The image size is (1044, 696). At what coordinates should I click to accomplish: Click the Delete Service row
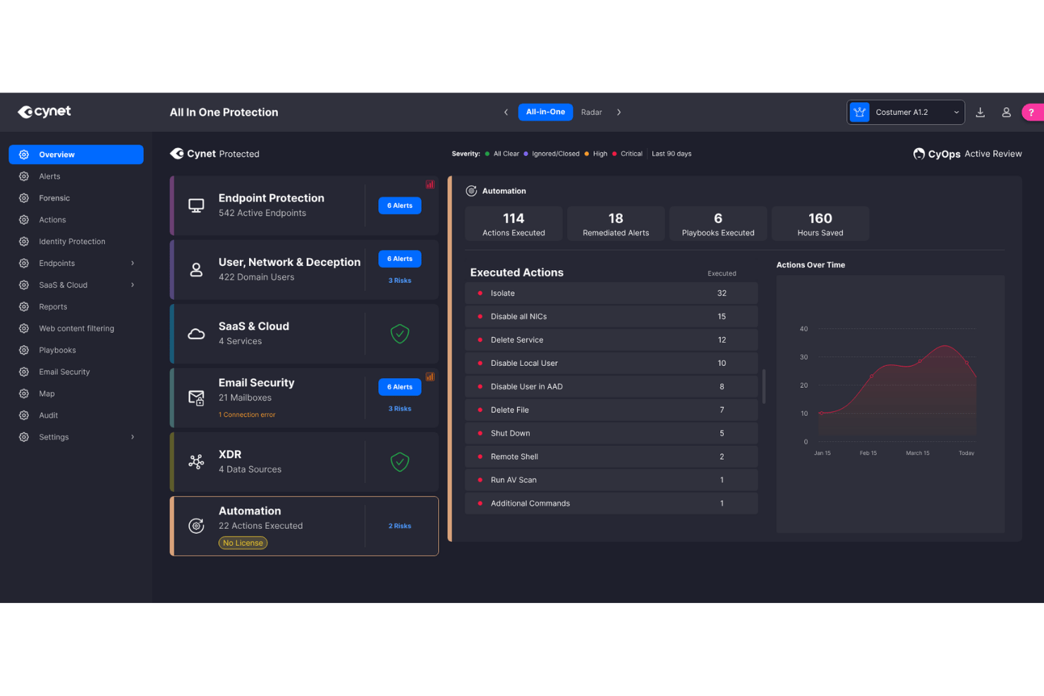click(x=612, y=340)
